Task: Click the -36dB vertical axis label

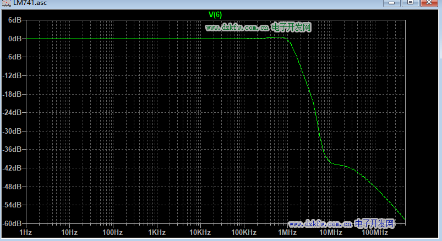Action: tap(12, 150)
